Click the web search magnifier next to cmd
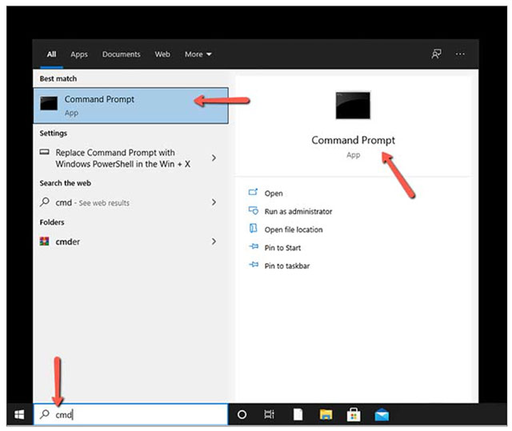 click(45, 202)
